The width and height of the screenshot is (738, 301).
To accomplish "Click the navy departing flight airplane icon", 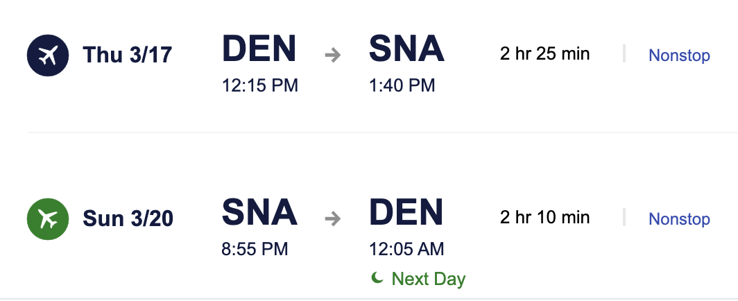I will [48, 55].
